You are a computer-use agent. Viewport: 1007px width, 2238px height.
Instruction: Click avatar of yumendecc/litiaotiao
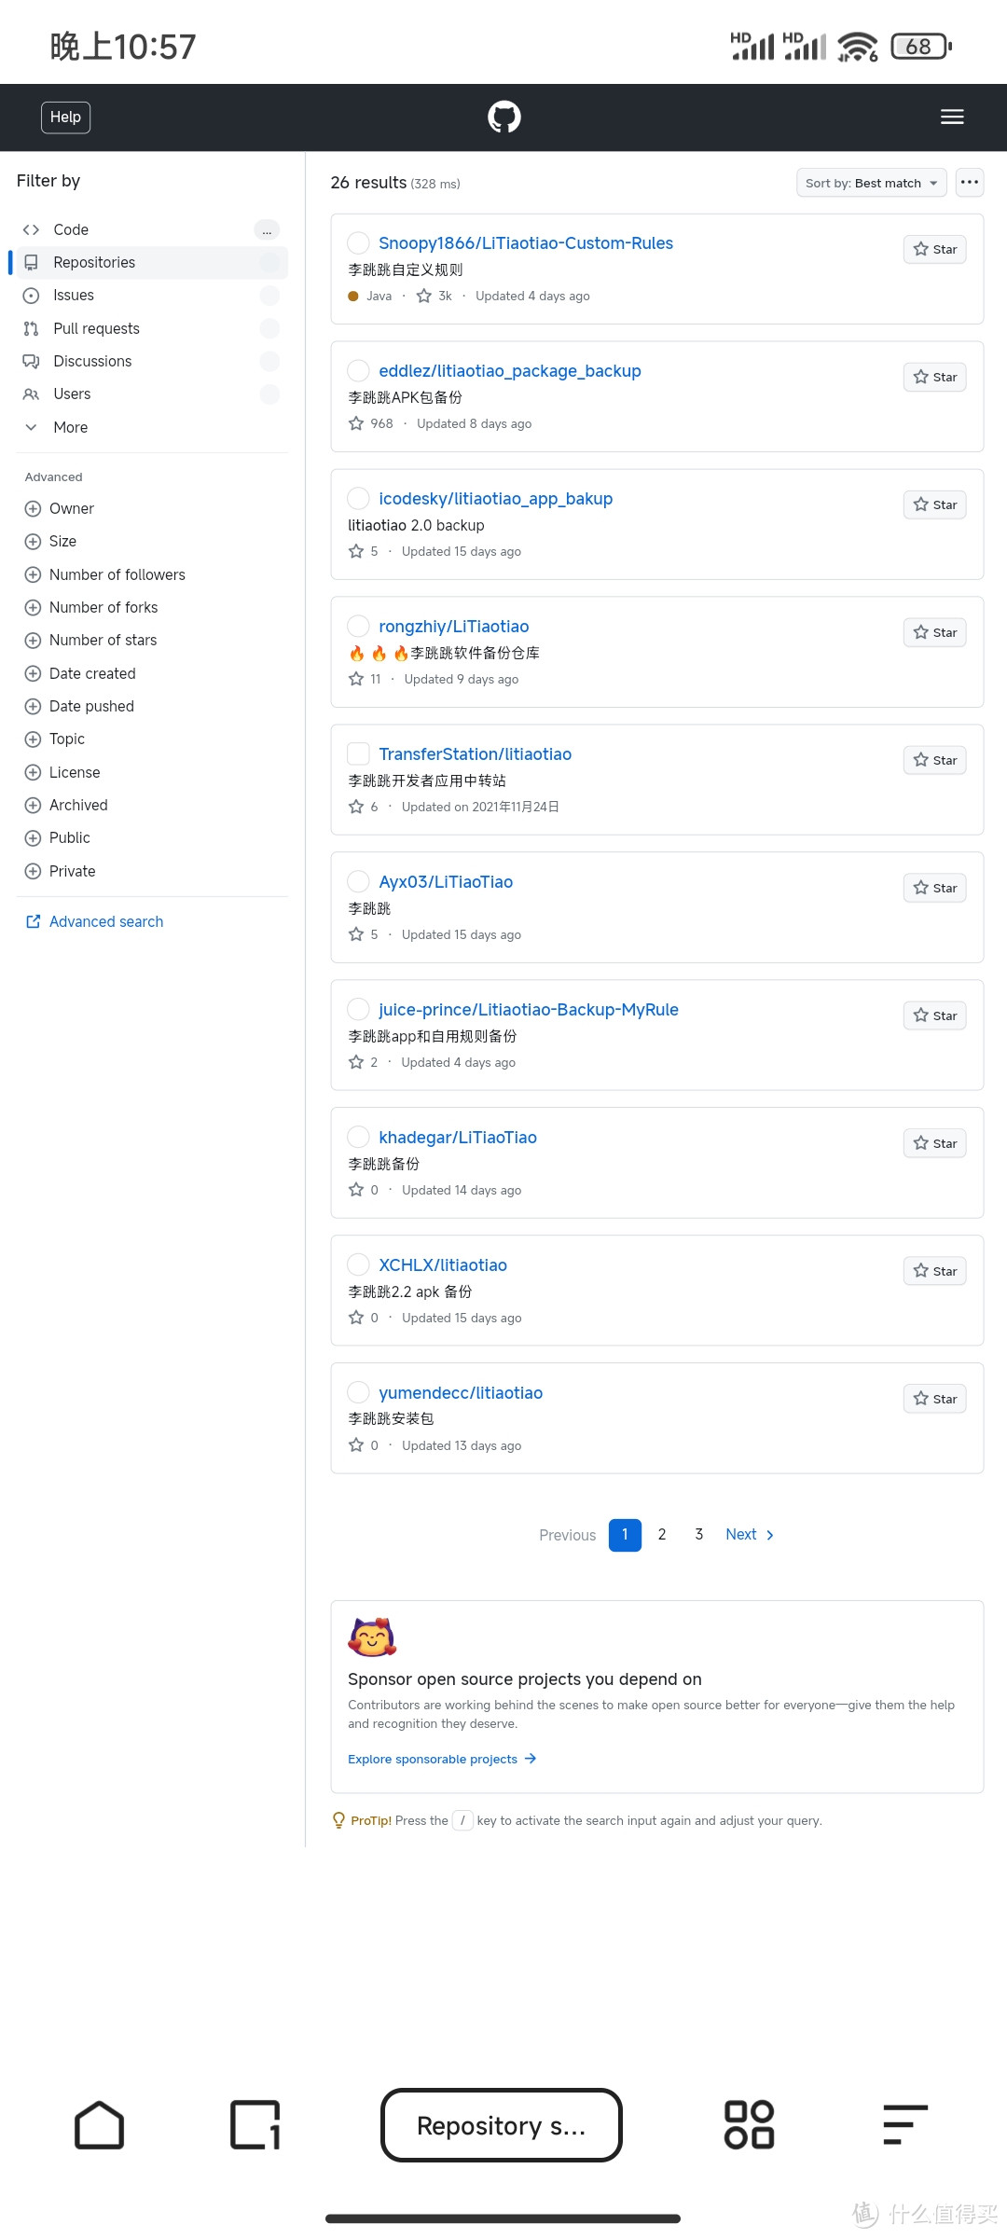(358, 1393)
